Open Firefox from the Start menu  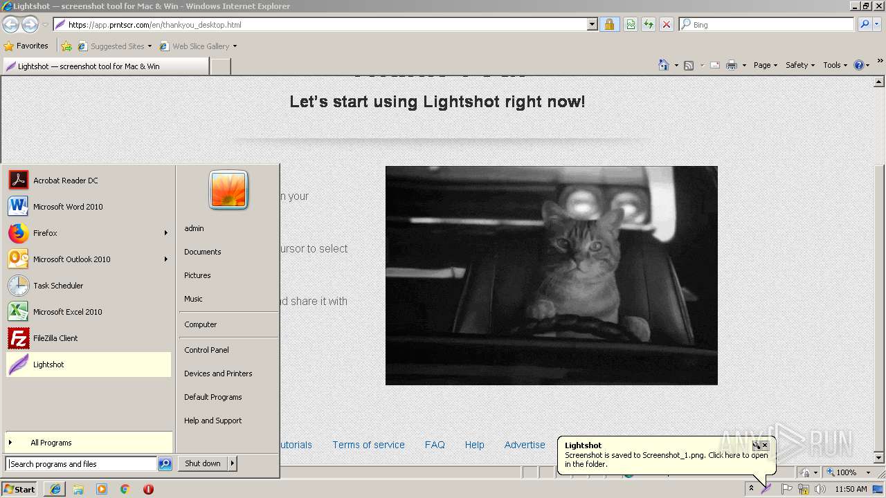pos(88,233)
